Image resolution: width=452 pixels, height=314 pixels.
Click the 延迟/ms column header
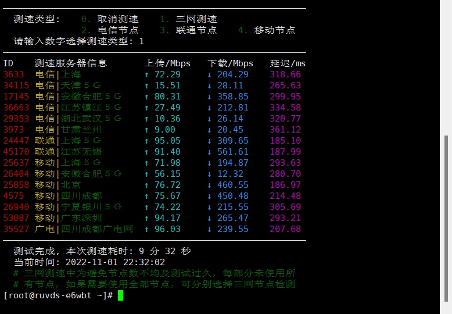(288, 63)
